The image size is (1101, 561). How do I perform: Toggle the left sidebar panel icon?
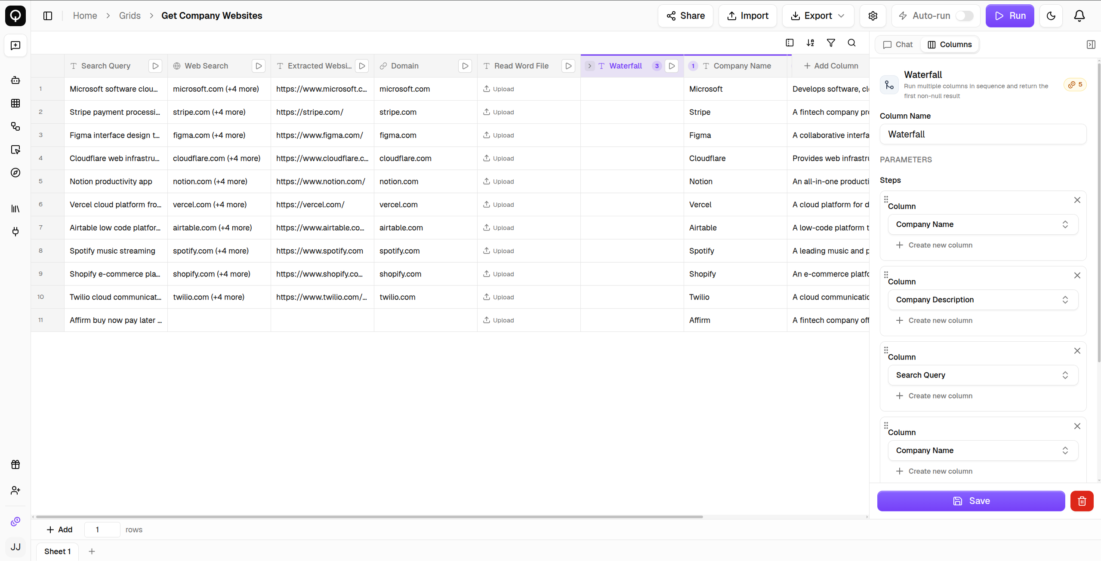coord(48,16)
